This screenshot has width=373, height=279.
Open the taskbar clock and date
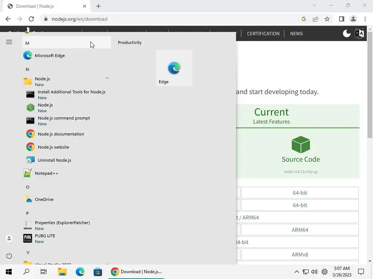point(342,272)
